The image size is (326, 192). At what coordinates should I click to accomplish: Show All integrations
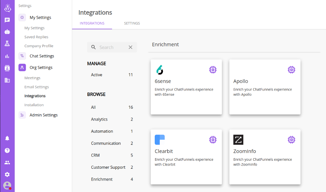[112, 107]
